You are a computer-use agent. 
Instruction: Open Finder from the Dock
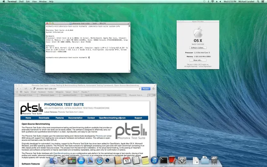pyautogui.click(x=53, y=160)
